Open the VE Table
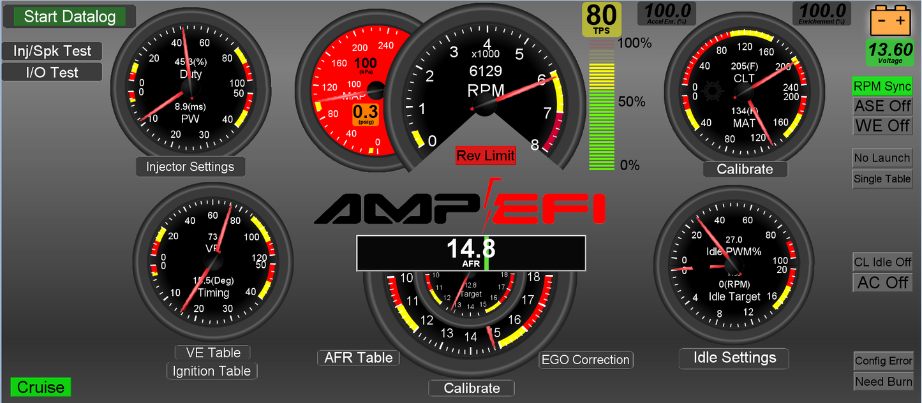 click(212, 353)
